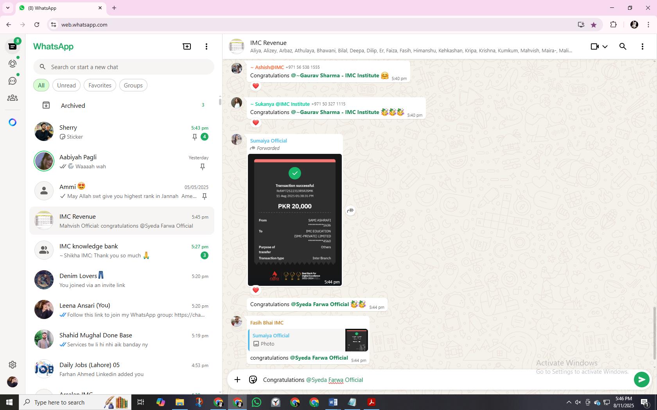Click ~ Ashish@IMC sender name
Viewport: 657px width, 410px height.
click(x=267, y=67)
